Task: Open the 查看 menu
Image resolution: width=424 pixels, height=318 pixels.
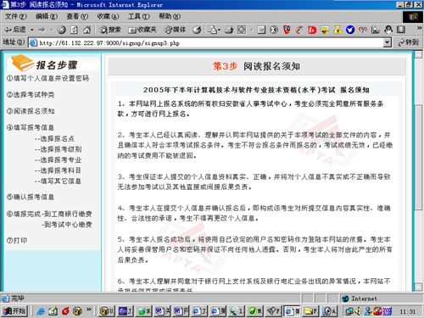Action: (77, 16)
